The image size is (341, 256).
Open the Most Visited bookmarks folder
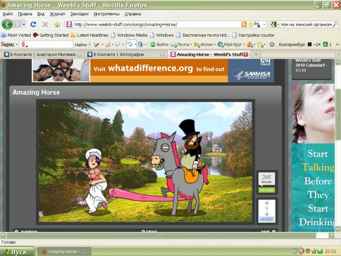(x=16, y=35)
